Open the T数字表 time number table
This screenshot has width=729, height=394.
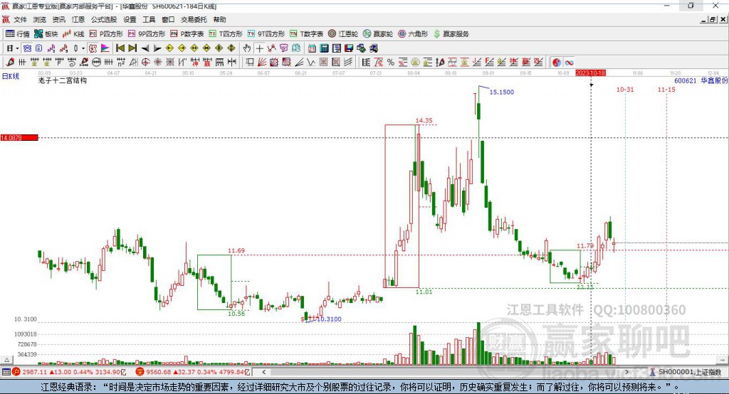point(306,34)
